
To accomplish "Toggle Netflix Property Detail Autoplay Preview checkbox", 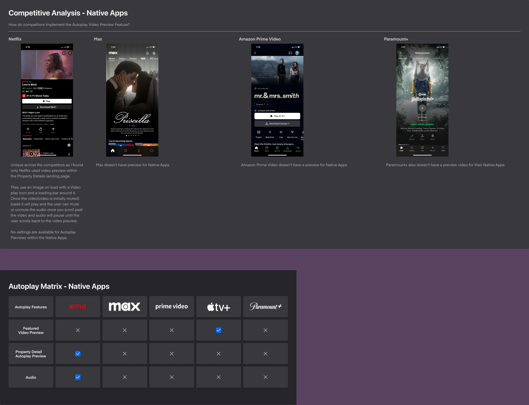I will (x=78, y=354).
